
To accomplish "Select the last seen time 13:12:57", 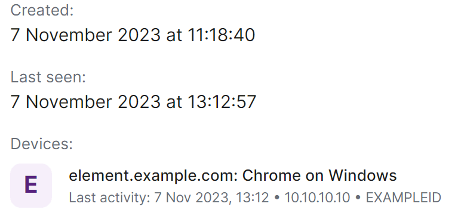I will click(222, 102).
